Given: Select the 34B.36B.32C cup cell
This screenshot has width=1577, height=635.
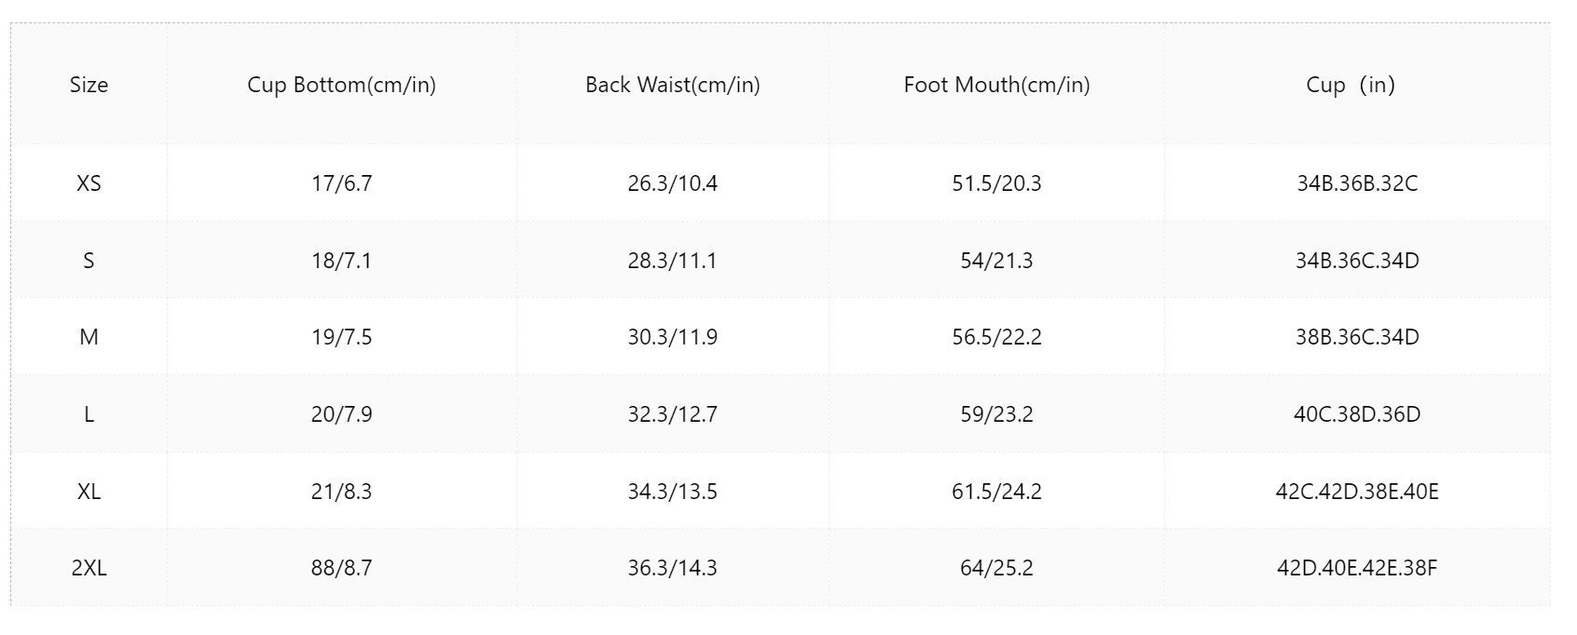Looking at the screenshot, I should pyautogui.click(x=1357, y=183).
